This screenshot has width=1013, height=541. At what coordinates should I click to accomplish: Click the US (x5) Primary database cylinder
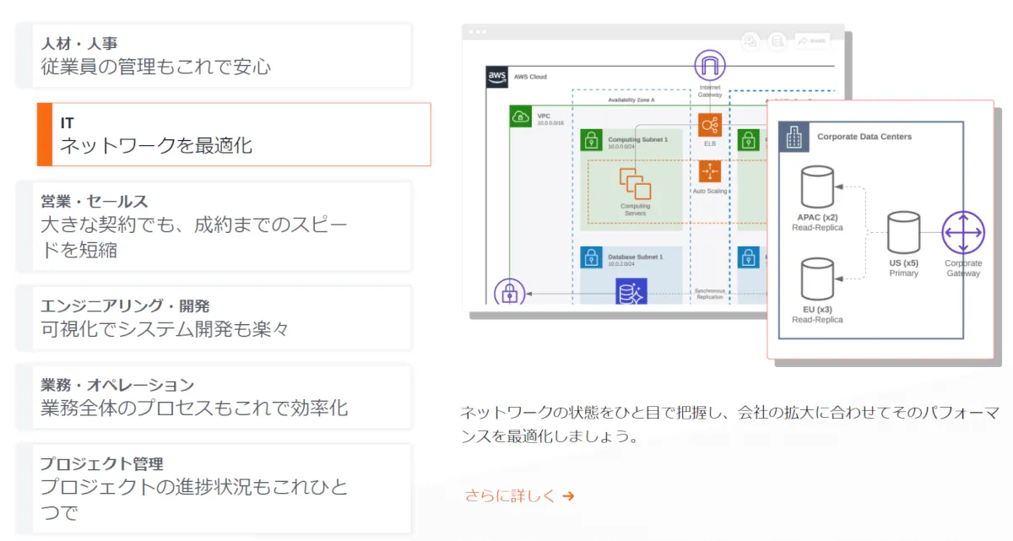[x=903, y=233]
